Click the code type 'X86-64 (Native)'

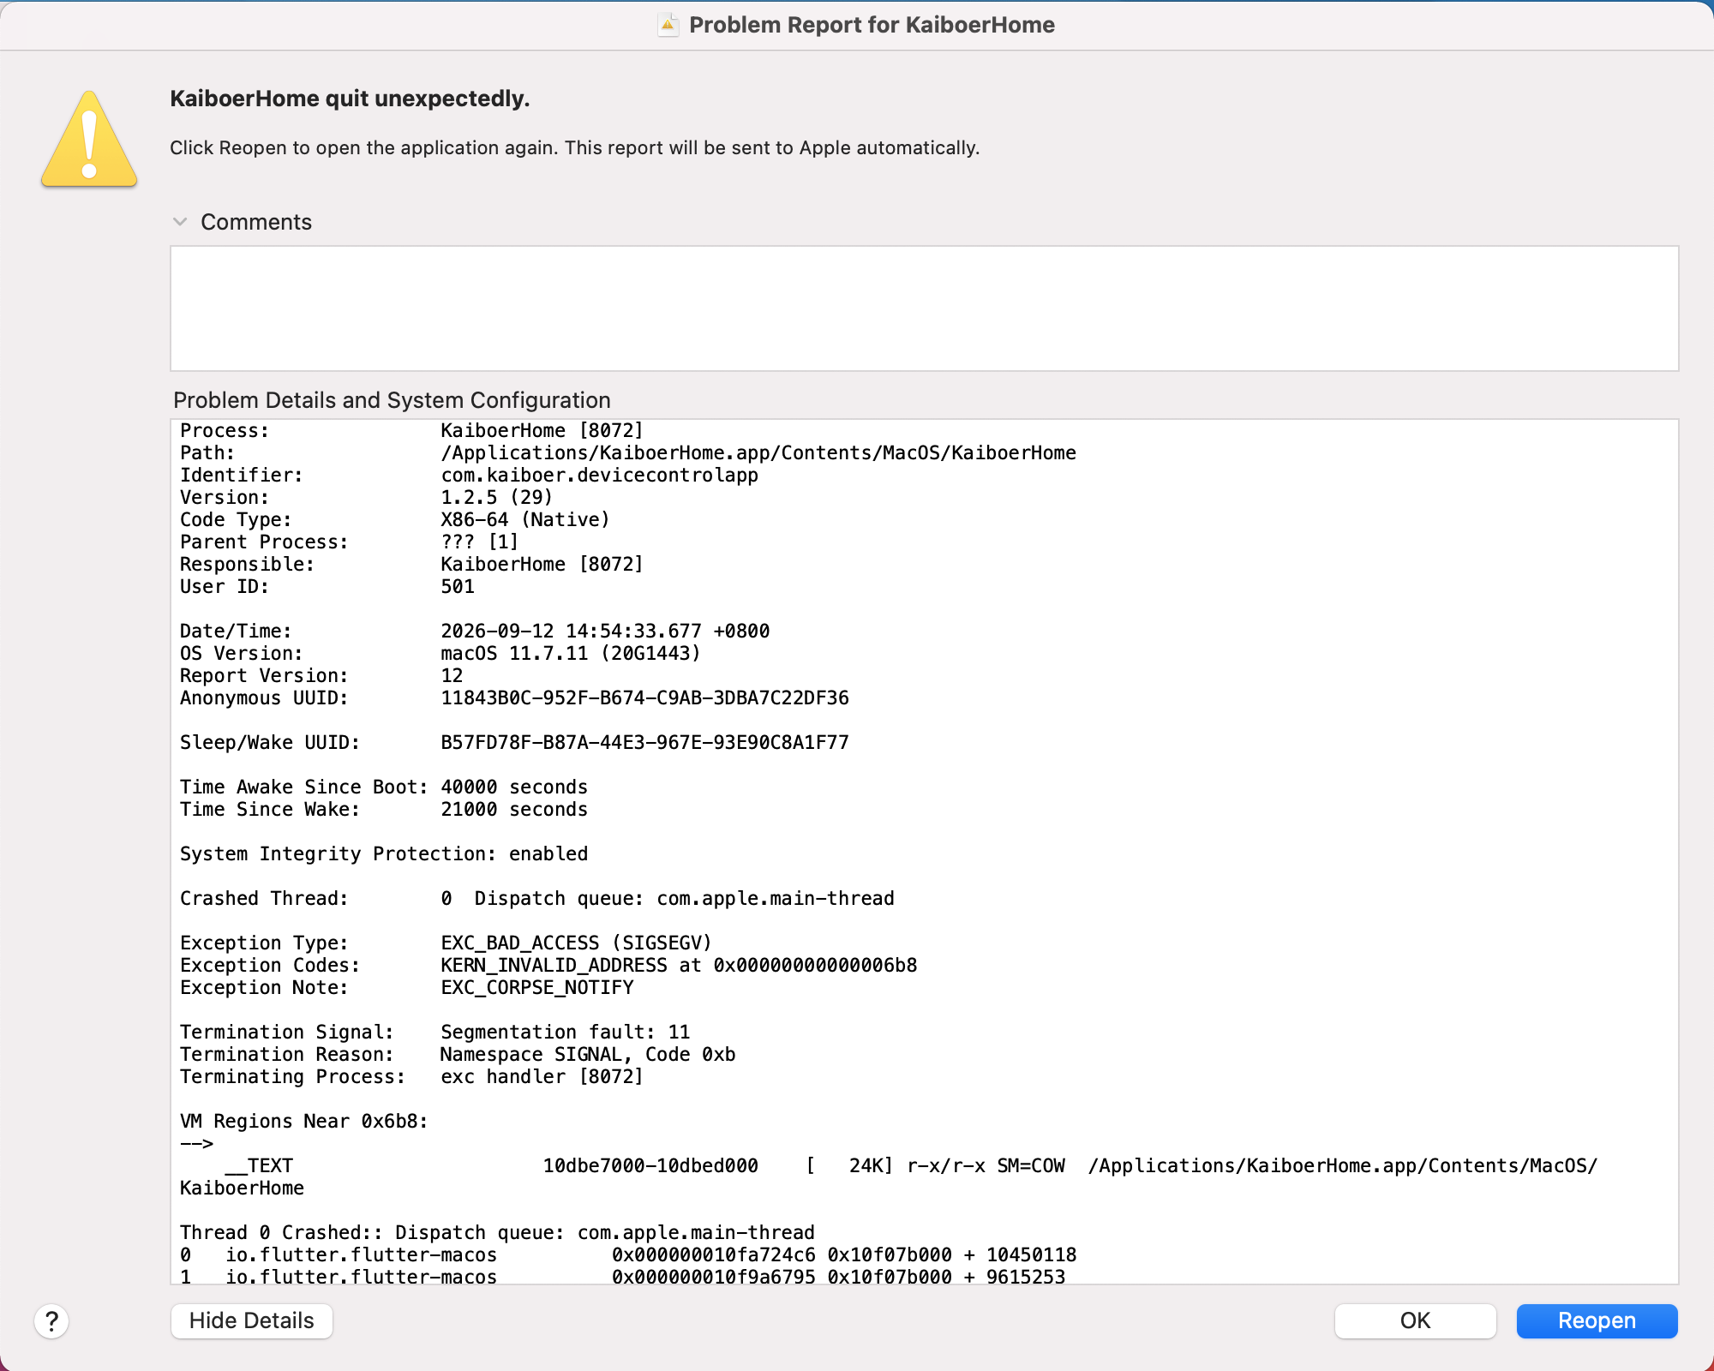point(525,519)
